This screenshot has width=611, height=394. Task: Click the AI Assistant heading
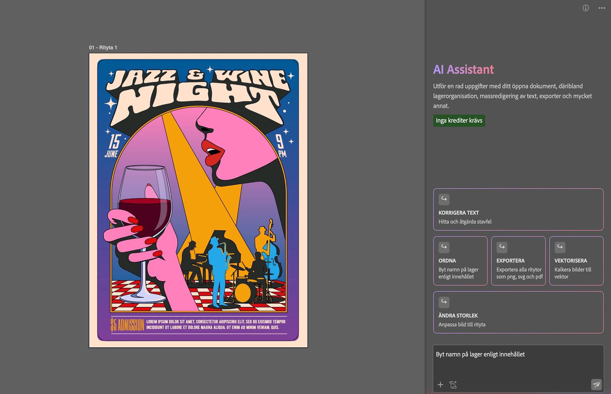[463, 69]
